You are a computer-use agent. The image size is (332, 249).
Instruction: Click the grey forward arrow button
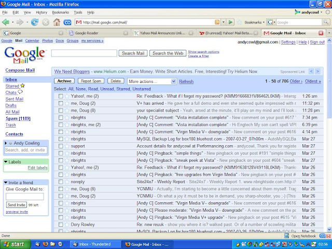click(x=20, y=22)
